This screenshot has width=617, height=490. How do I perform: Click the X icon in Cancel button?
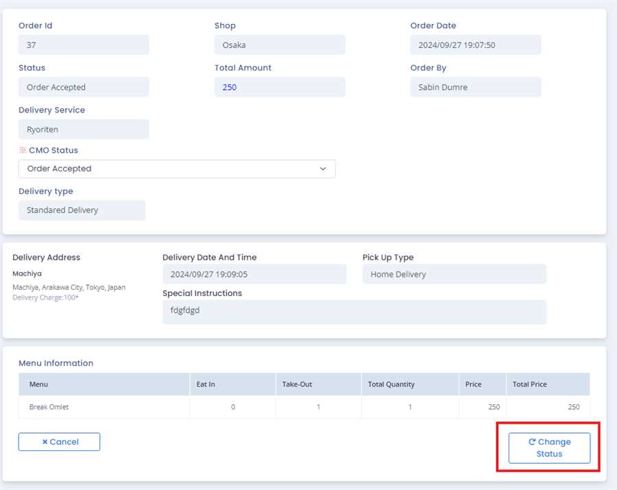pos(45,442)
